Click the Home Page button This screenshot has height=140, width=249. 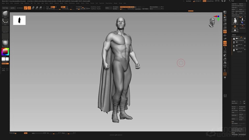pos(5,8)
